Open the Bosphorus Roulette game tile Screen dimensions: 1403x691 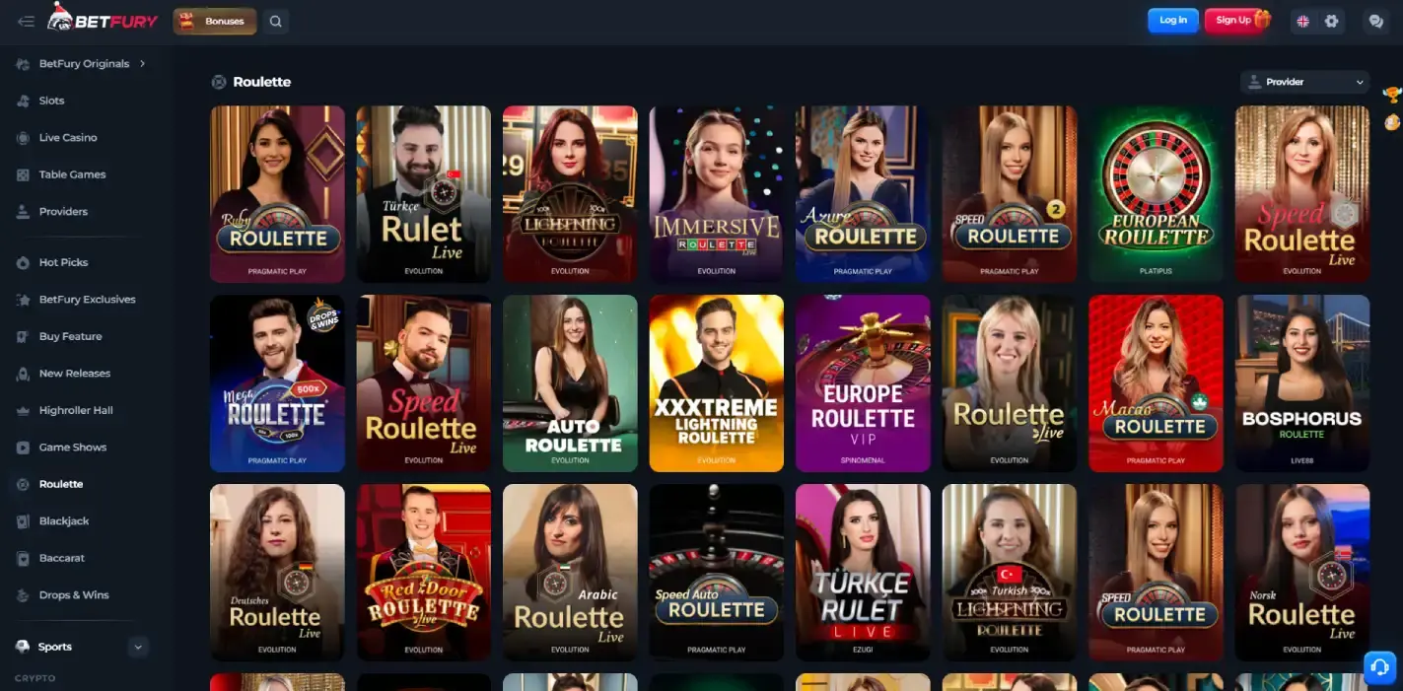pos(1302,383)
